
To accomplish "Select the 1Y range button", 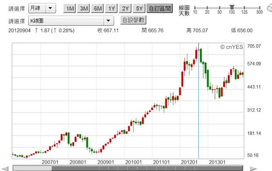I will pyautogui.click(x=111, y=8).
